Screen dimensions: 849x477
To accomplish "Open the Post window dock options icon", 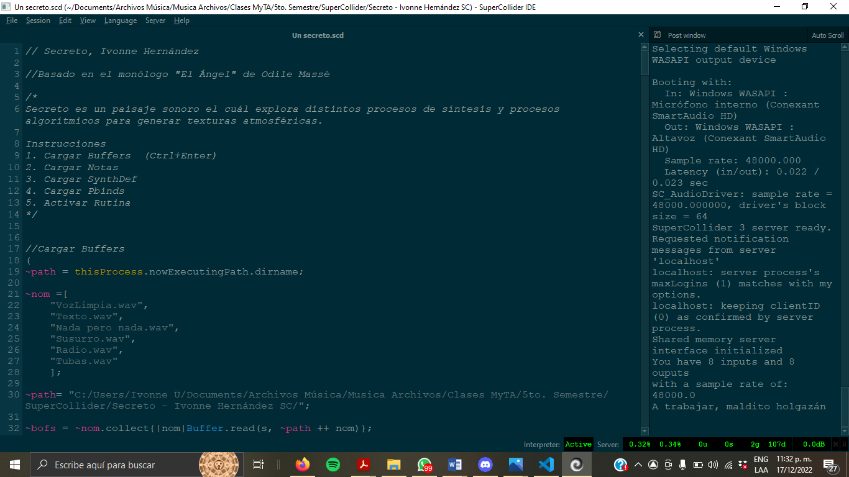I will tap(657, 35).
